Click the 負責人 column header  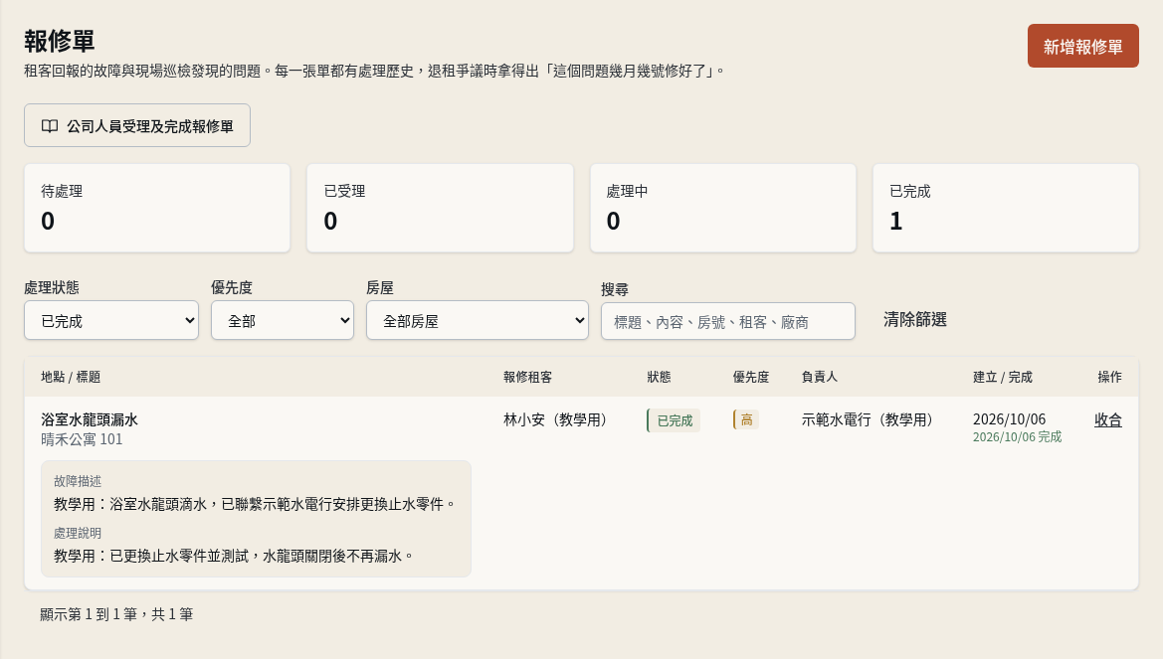(x=819, y=377)
